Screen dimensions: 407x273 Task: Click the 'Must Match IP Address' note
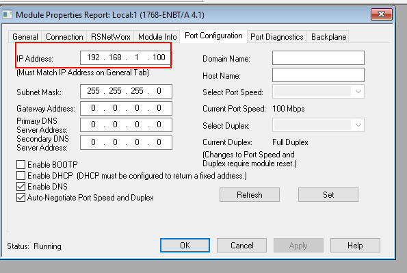(x=83, y=73)
